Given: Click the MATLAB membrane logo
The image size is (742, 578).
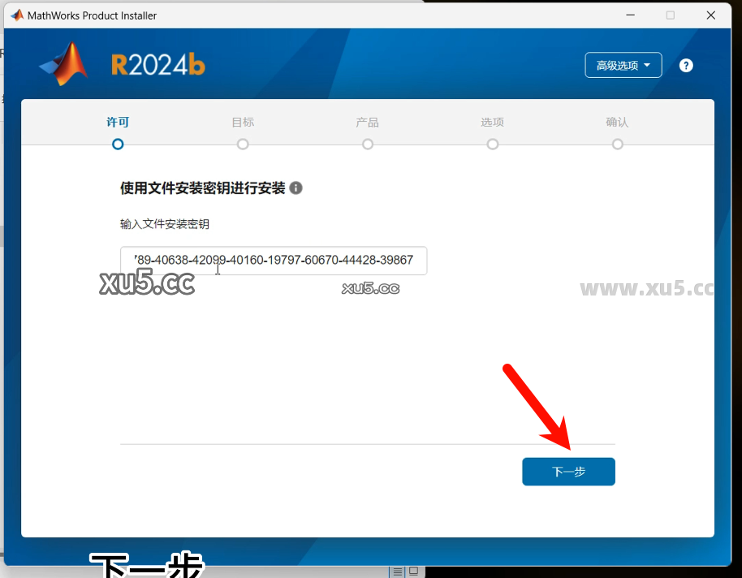Looking at the screenshot, I should click(x=63, y=65).
